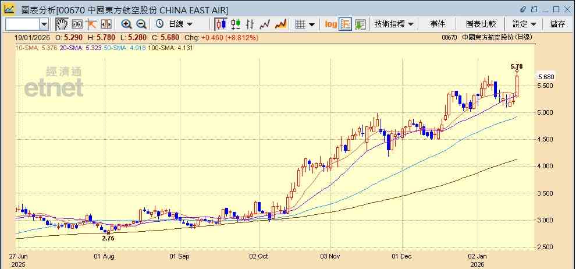Viewport: 576px width, 269px height.
Task: Click the clock period icon
Action: tap(159, 24)
